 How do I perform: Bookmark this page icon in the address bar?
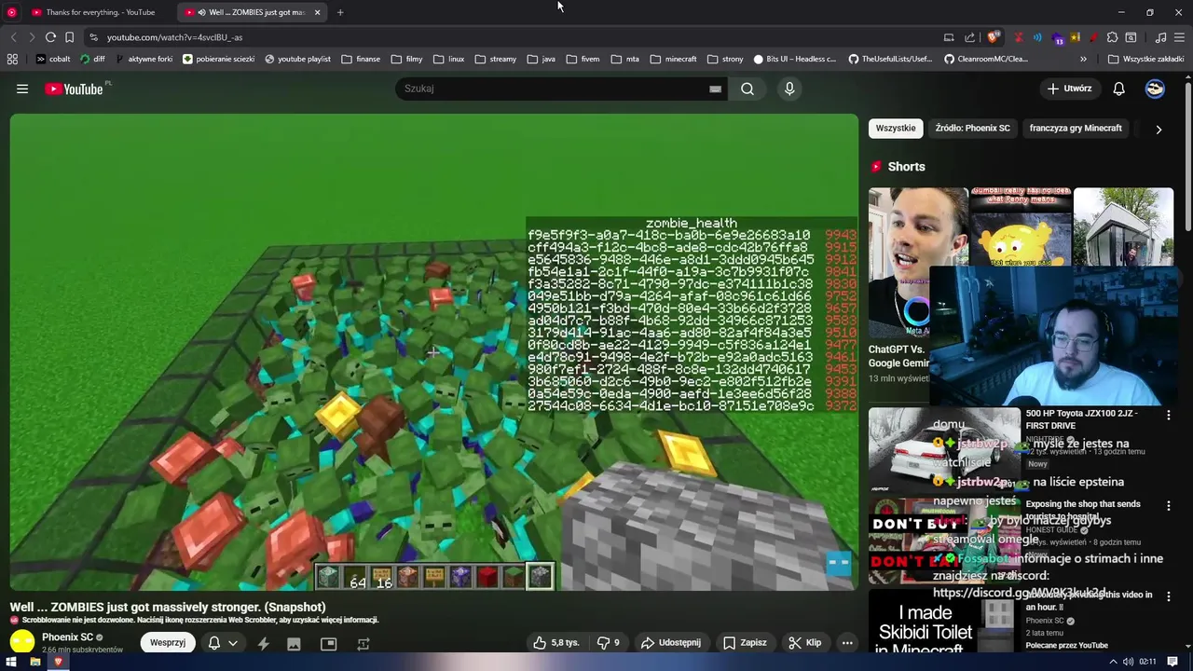(69, 37)
